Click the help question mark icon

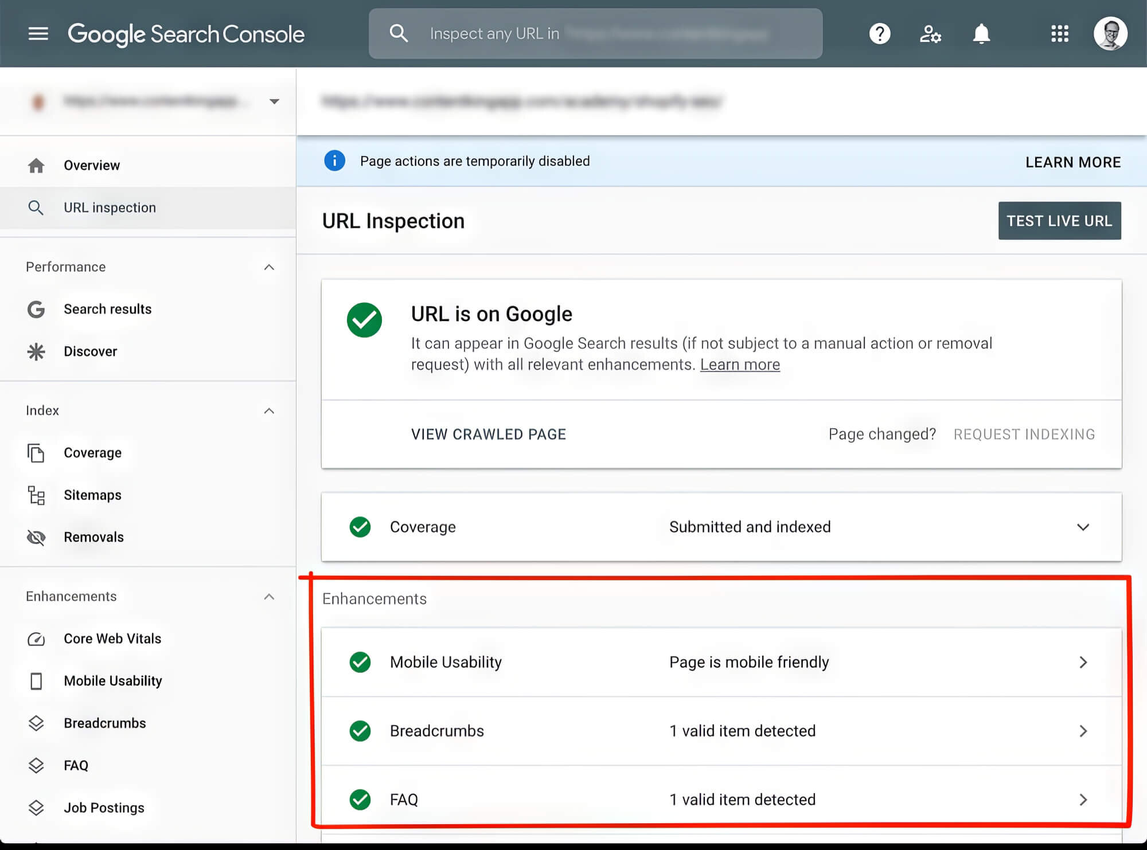click(879, 34)
